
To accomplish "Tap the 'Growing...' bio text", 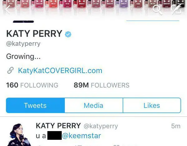I will (23, 56).
